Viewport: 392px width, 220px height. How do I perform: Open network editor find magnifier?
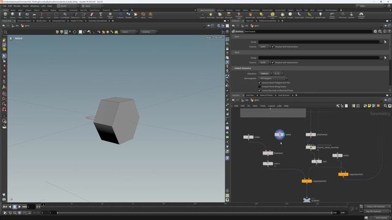385,106
